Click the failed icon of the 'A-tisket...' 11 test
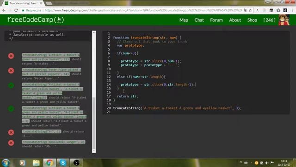This screenshot has width=296, height=167. 11,56
